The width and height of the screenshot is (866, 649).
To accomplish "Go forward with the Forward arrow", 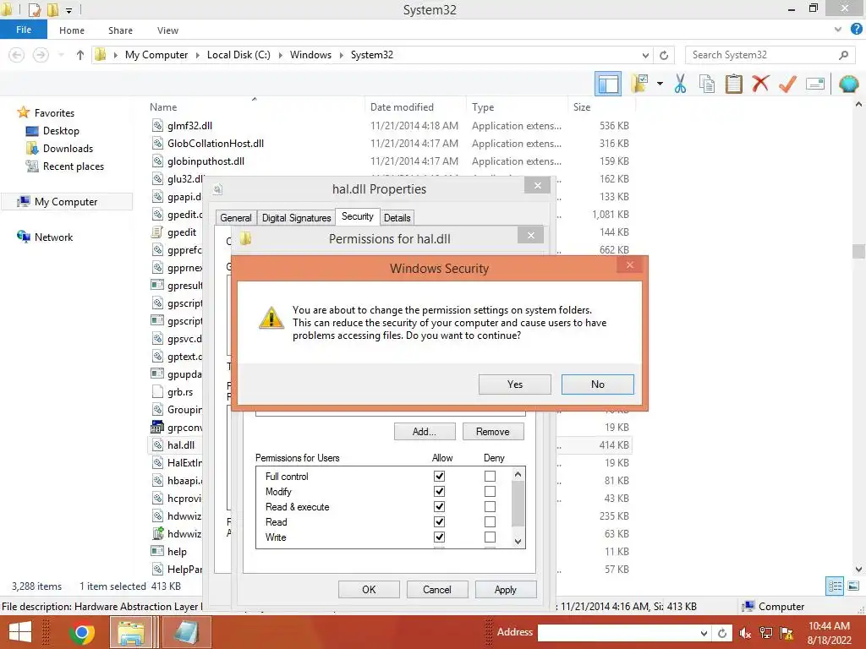I will (41, 55).
